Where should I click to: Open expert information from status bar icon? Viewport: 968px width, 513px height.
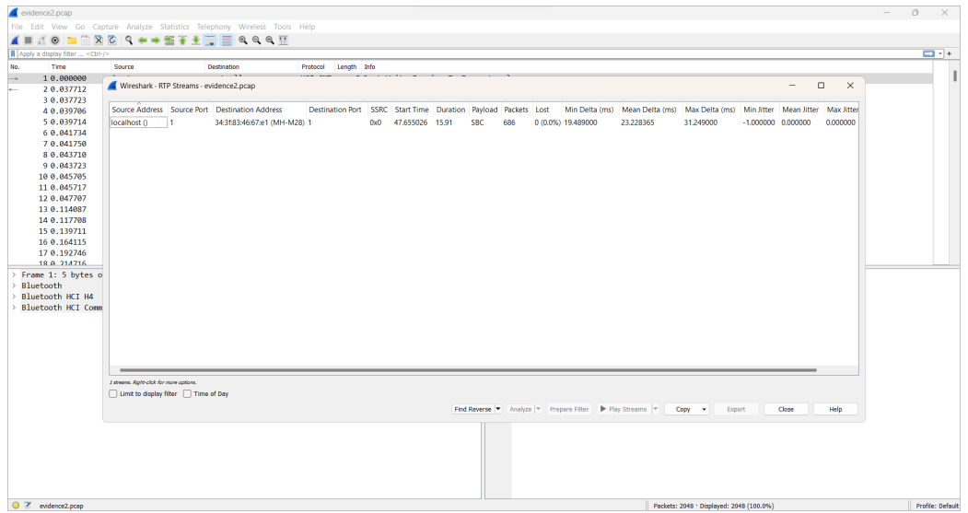(x=16, y=505)
